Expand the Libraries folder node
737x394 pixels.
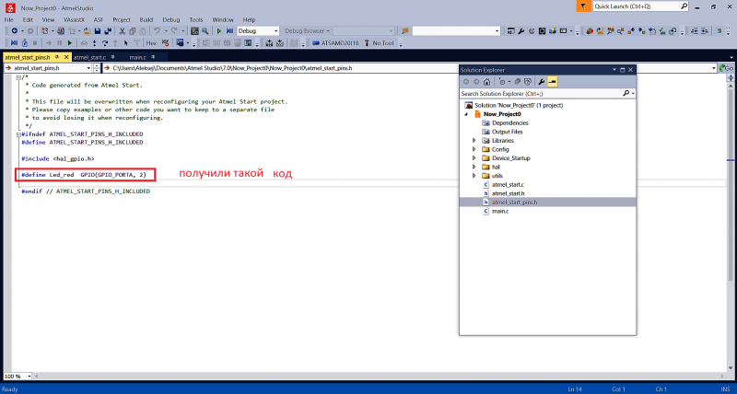[x=474, y=141]
